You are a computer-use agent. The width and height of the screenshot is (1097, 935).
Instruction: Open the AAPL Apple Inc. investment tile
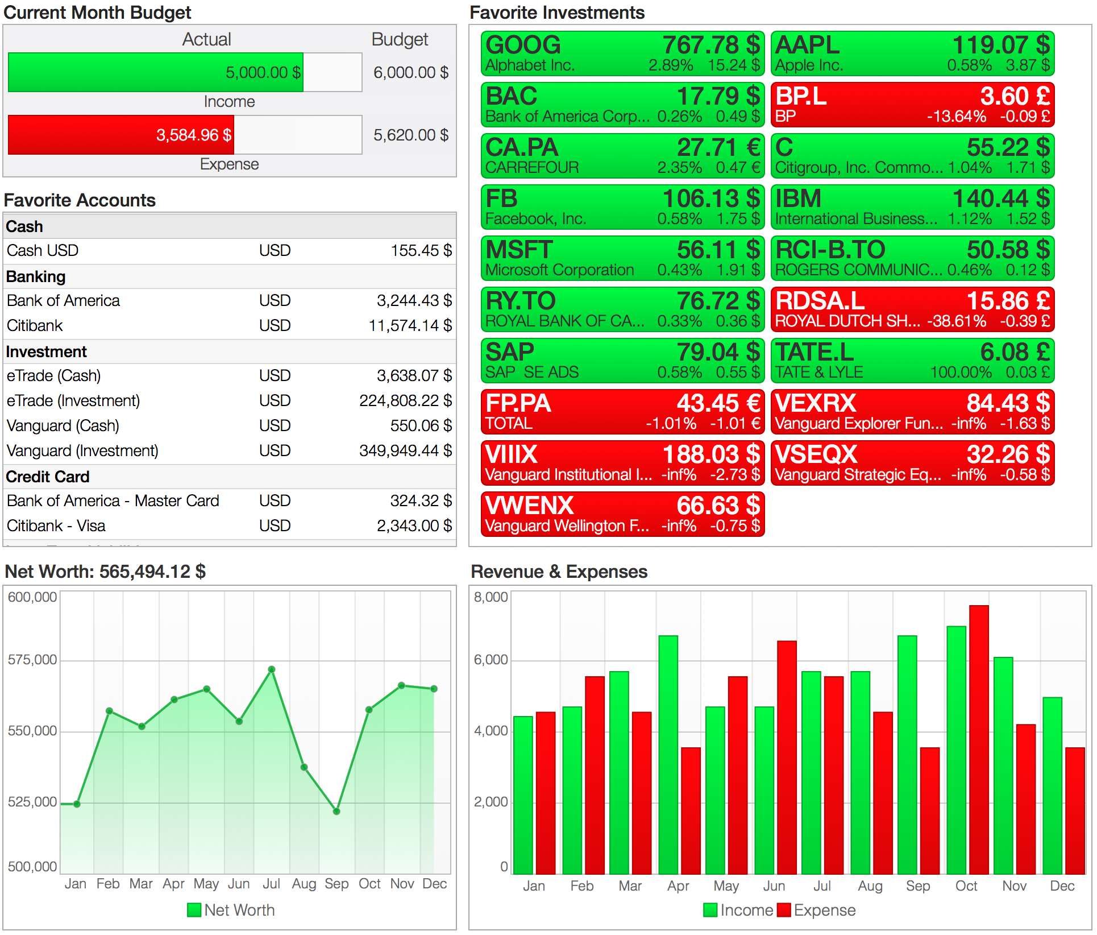[913, 53]
